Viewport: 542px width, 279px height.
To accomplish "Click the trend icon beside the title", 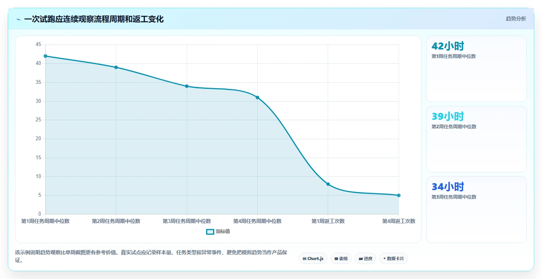I will 18,19.
